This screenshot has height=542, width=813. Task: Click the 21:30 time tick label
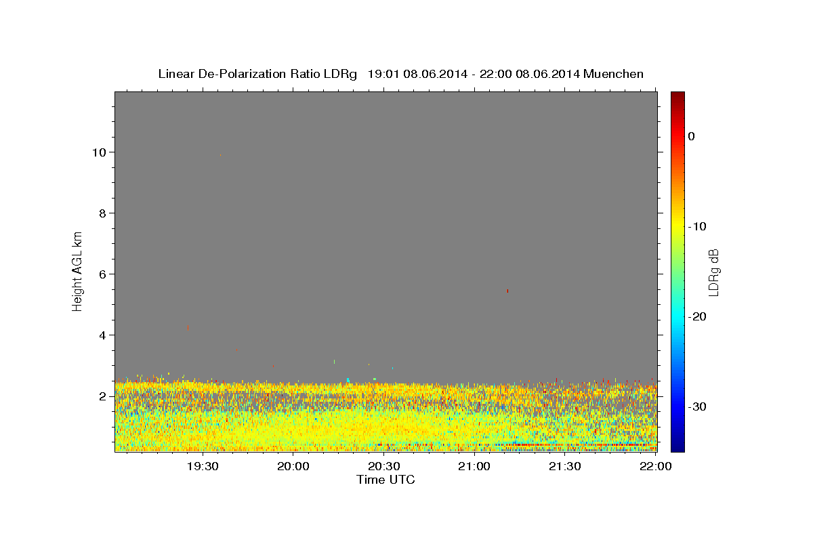pos(564,466)
